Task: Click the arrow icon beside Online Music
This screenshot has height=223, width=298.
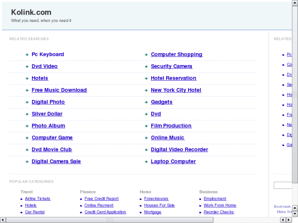Action: [x=146, y=138]
